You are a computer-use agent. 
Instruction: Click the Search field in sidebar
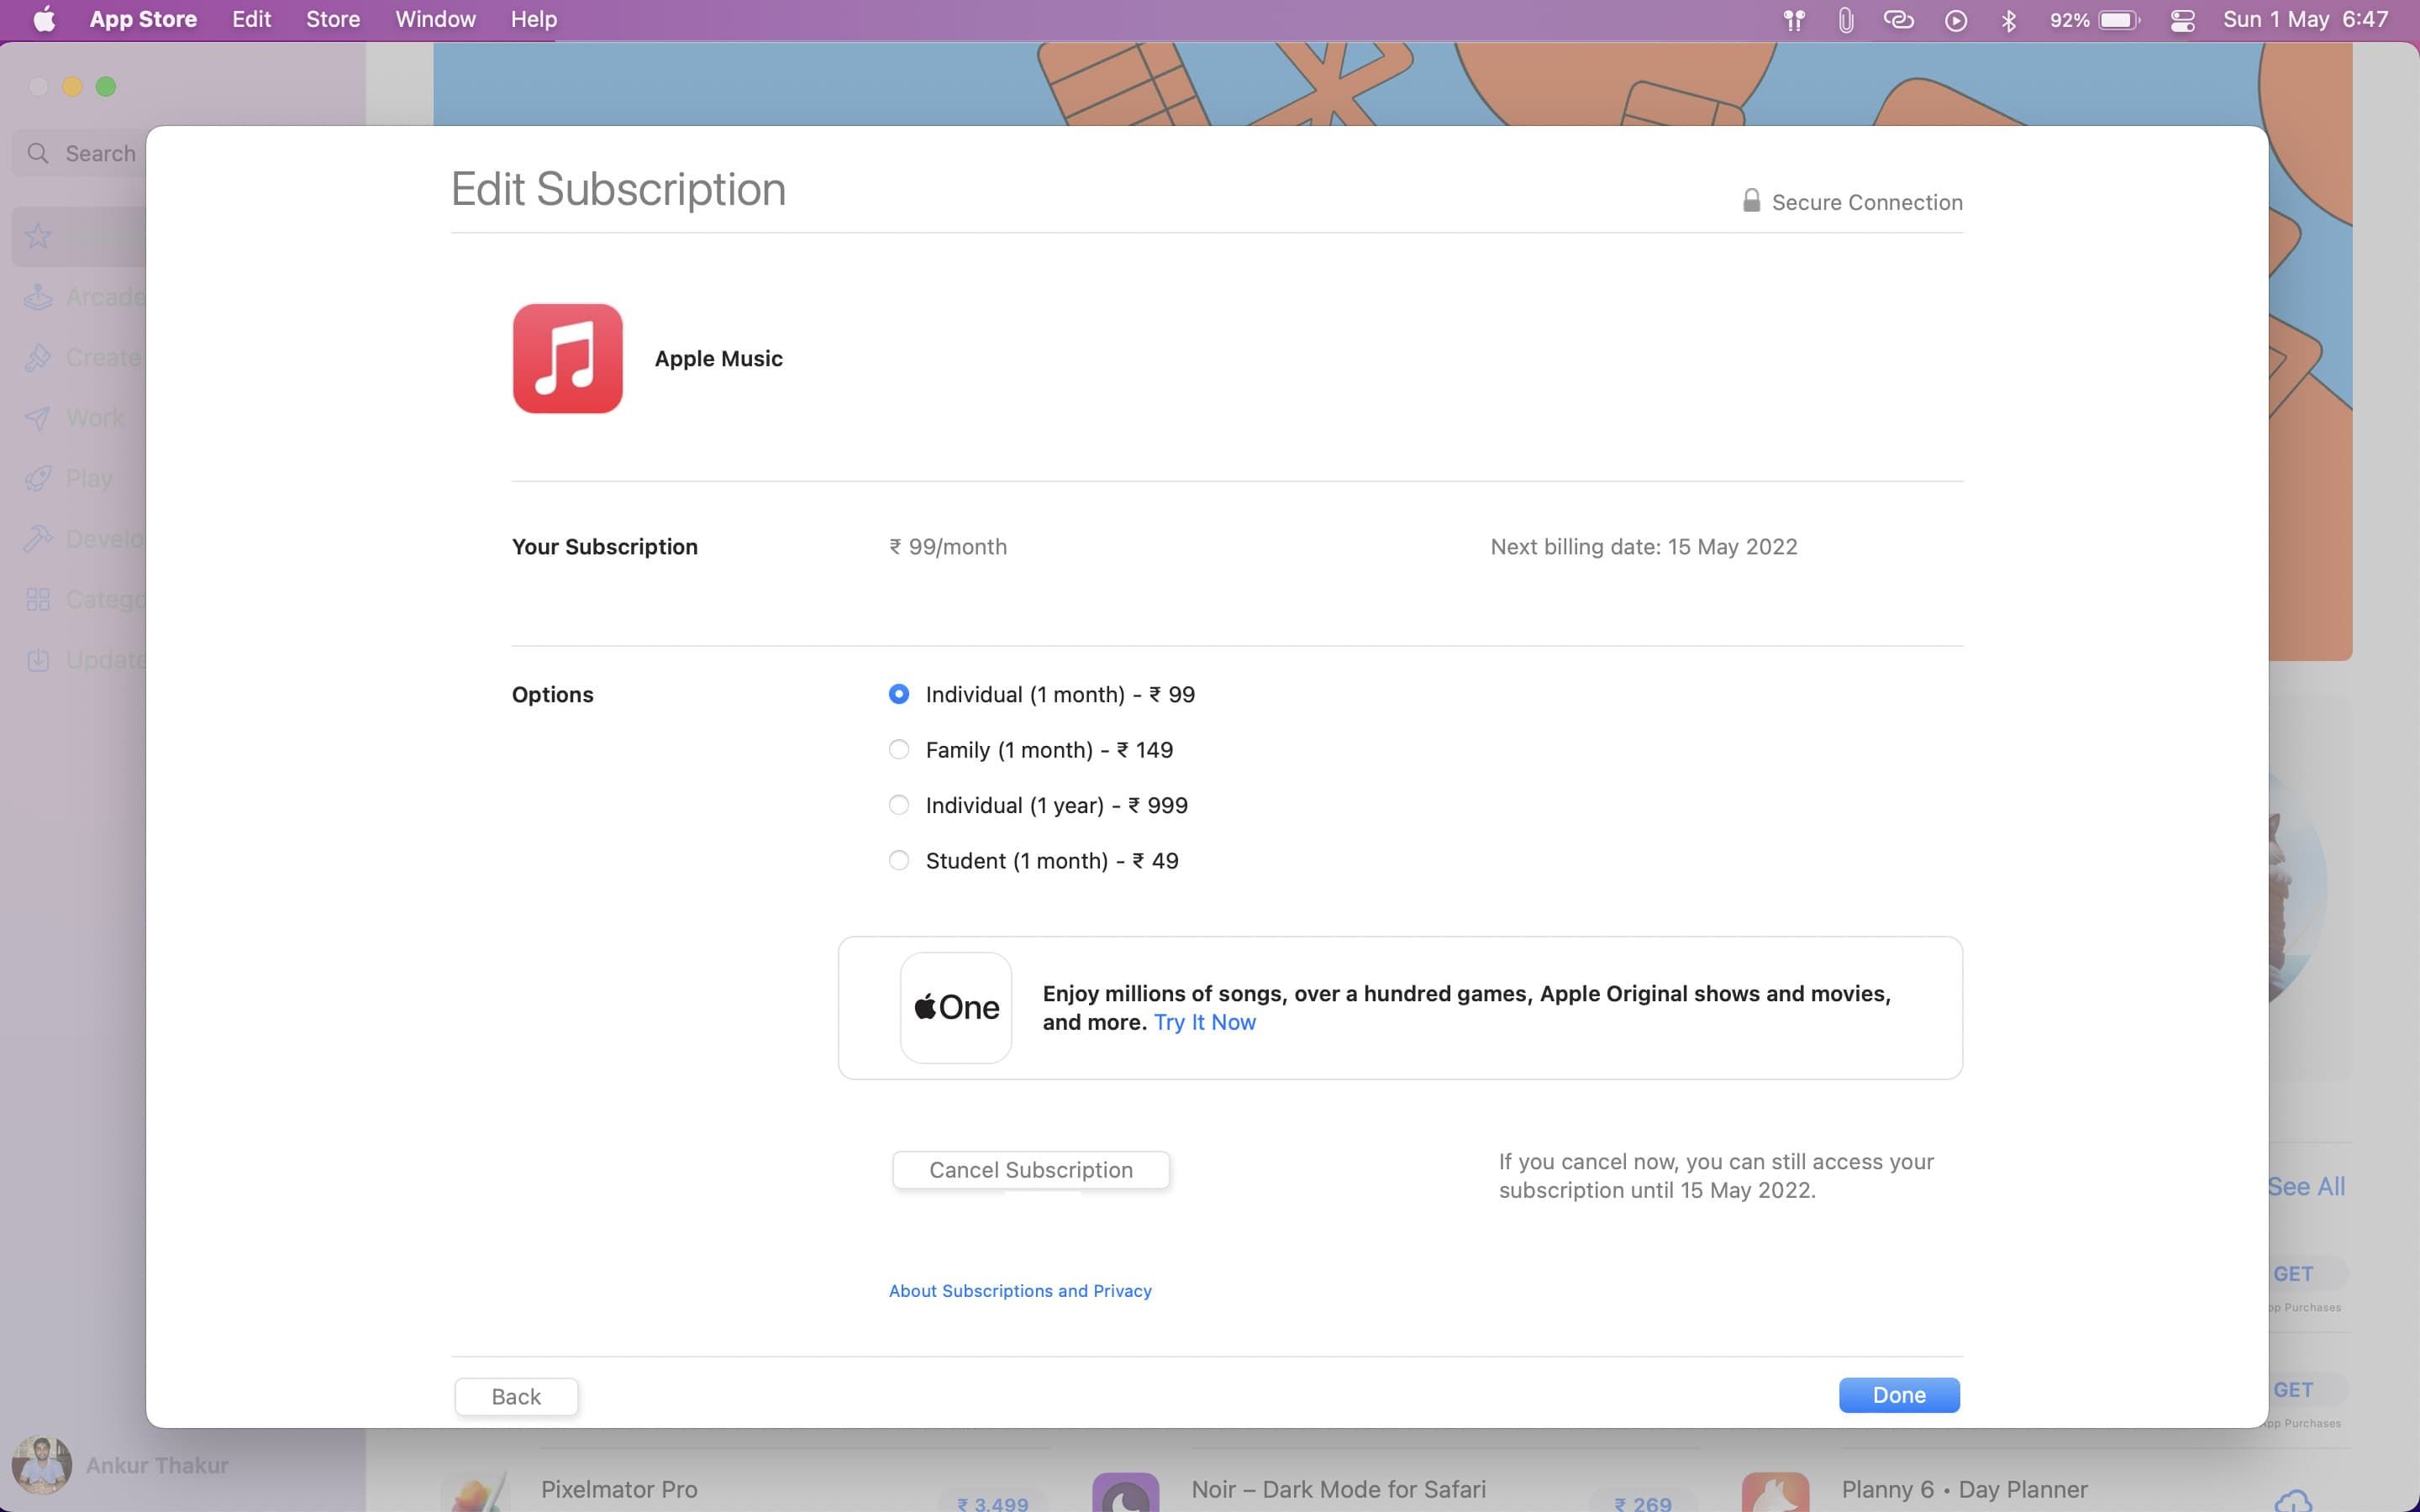pos(80,153)
